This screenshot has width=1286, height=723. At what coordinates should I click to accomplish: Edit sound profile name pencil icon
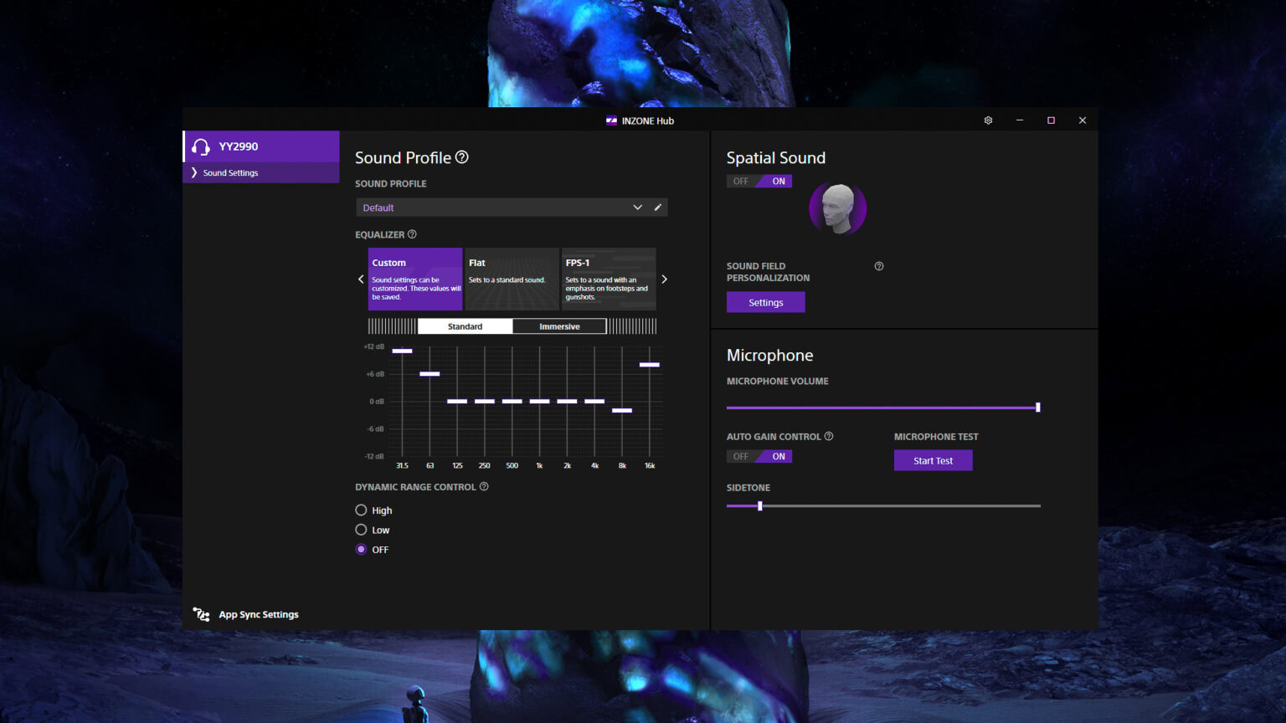click(x=658, y=208)
